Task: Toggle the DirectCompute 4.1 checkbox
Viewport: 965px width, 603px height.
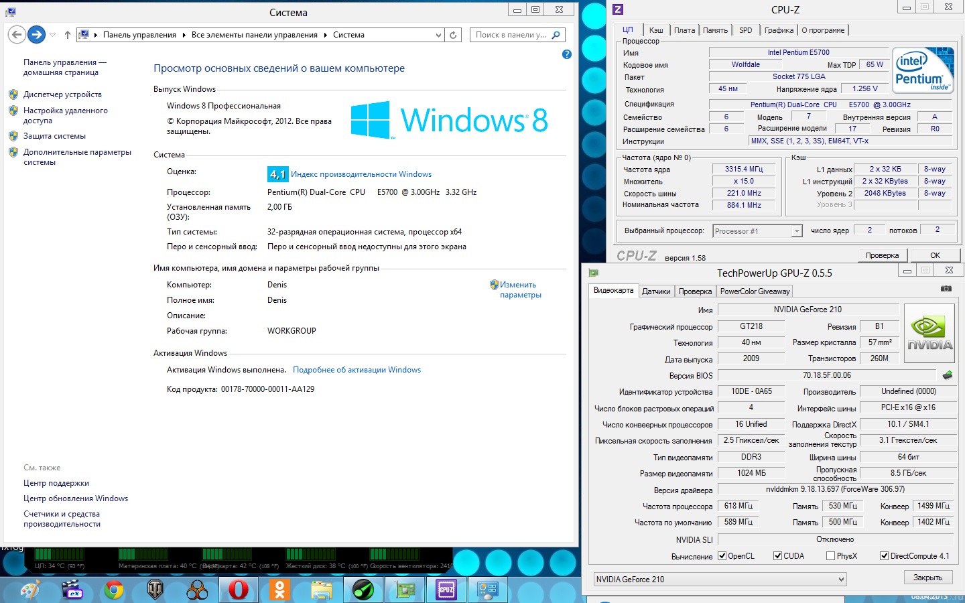Action: [885, 556]
